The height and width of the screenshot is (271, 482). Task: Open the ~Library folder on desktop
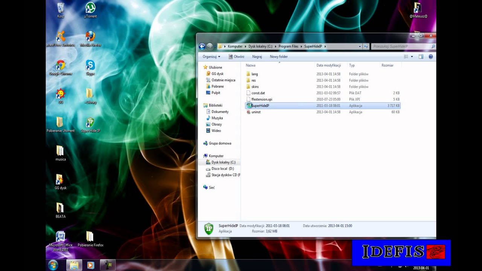(90, 96)
